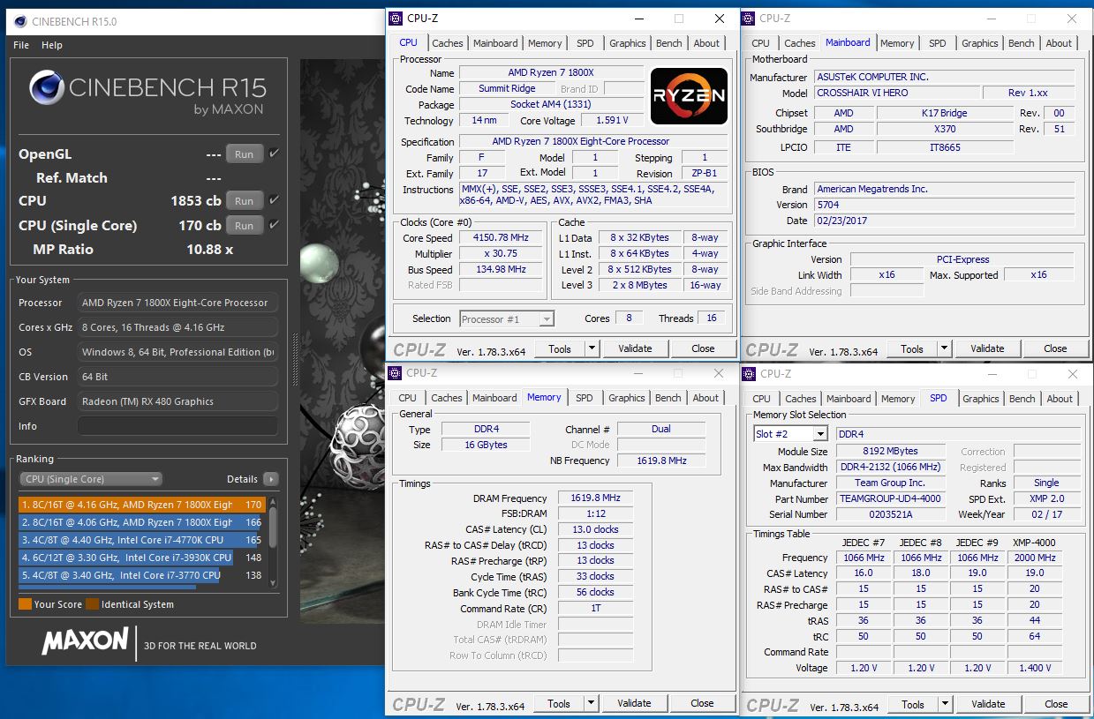The image size is (1094, 719).
Task: Open the File menu in Cinebench
Action: (x=21, y=45)
